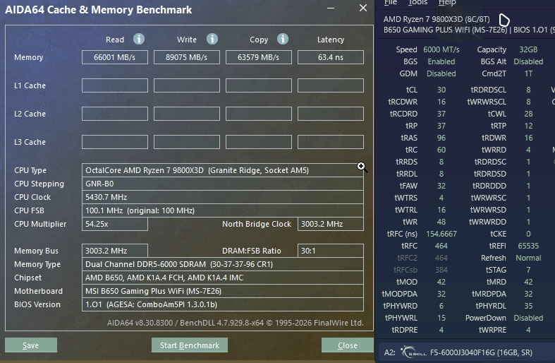Viewport: 555px width, 363px height.
Task: Click the tCL value 30
Action: pyautogui.click(x=441, y=90)
